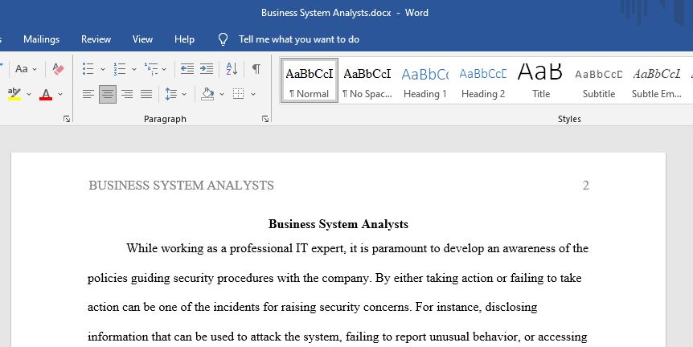Align text to the right
The width and height of the screenshot is (693, 347).
(x=127, y=94)
